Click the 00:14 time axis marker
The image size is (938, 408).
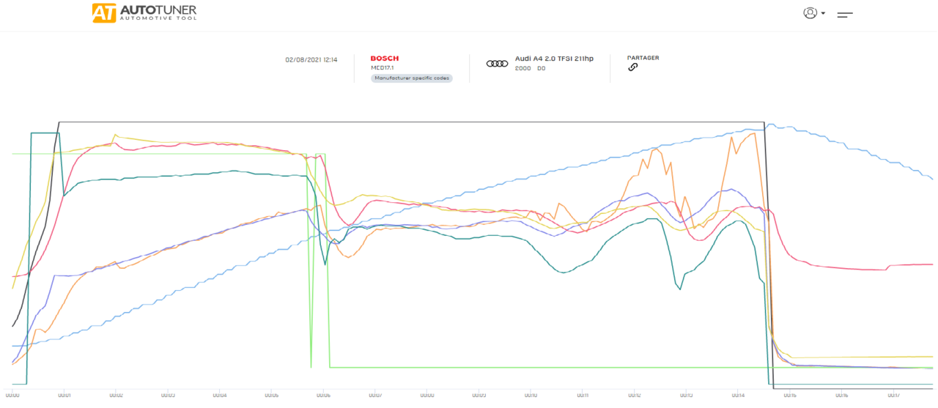[x=738, y=396]
